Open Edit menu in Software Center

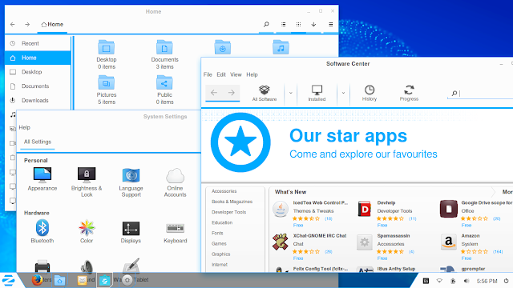221,74
